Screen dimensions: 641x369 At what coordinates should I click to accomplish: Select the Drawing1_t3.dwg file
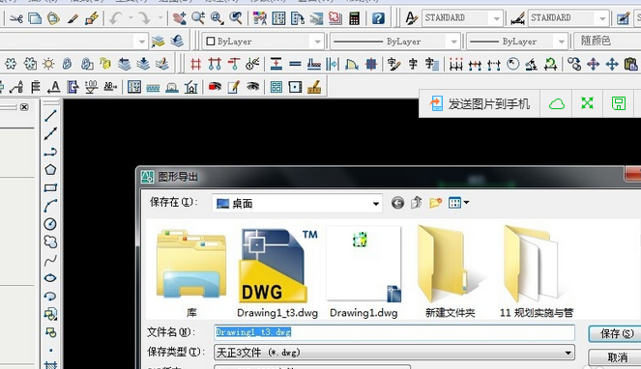coord(277,273)
